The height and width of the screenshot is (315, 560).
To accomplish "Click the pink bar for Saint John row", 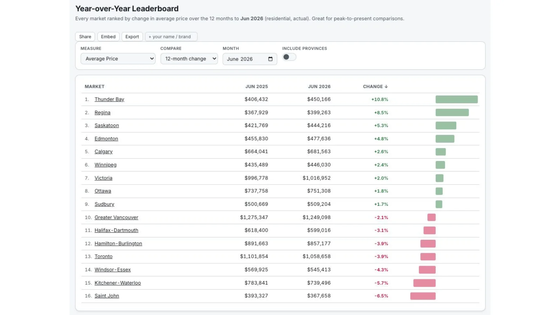I will (423, 296).
